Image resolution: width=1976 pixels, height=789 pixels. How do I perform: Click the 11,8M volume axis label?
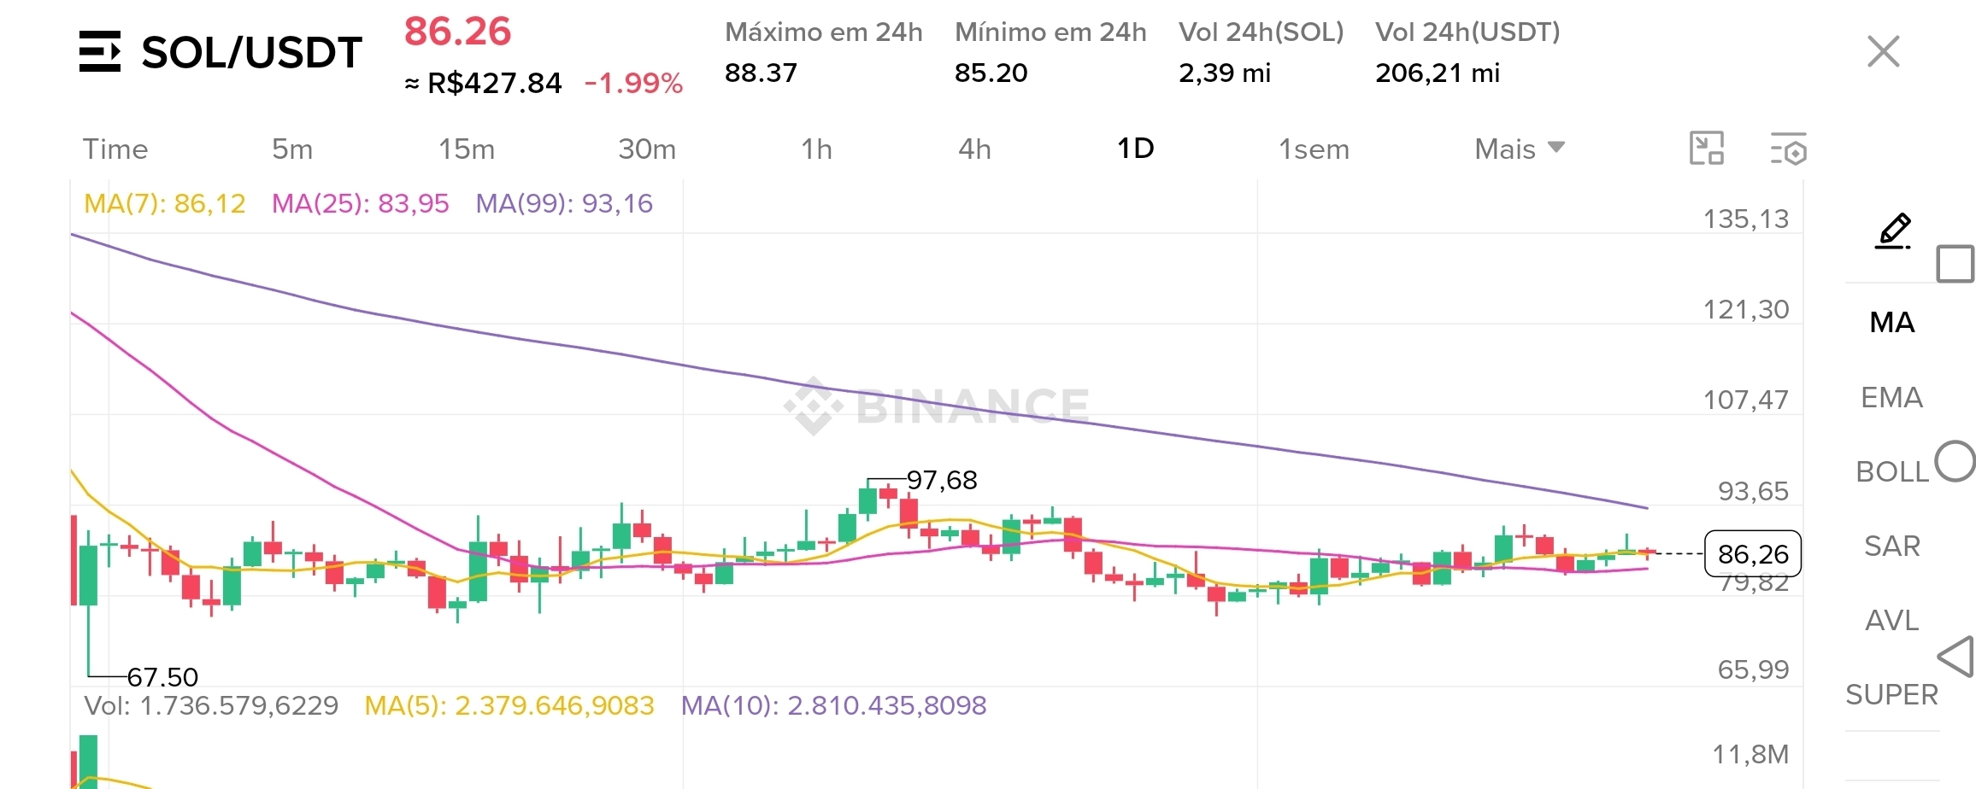click(1750, 754)
